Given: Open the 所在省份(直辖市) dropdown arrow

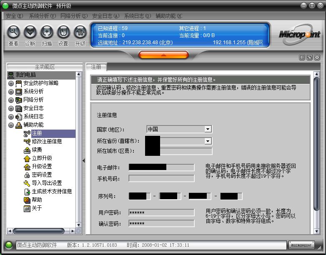Looking at the screenshot, I should pyautogui.click(x=208, y=141).
